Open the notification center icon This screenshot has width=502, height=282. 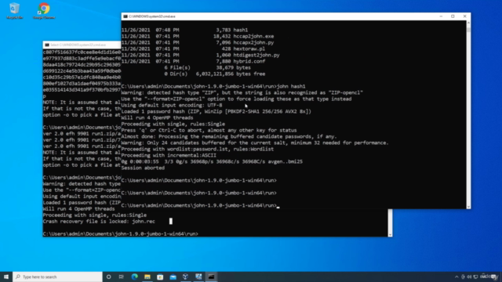494,277
